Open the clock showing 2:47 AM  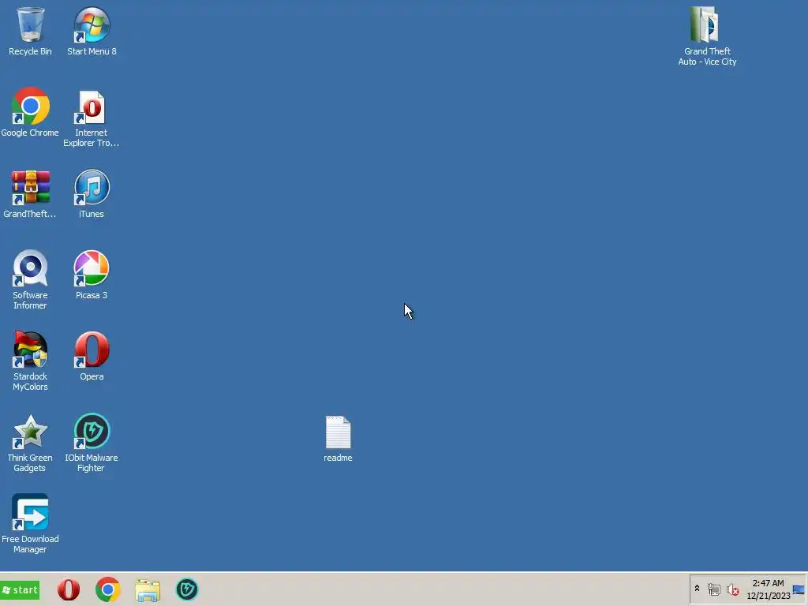[769, 589]
